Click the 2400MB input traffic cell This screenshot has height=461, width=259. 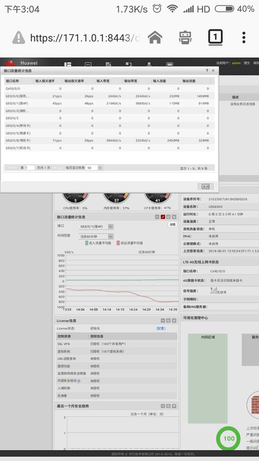tap(173, 141)
